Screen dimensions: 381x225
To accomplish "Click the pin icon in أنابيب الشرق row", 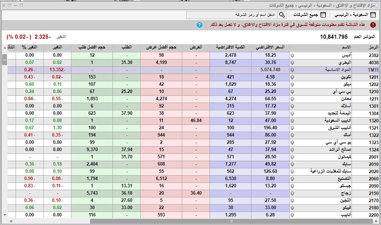I will click(x=292, y=128).
